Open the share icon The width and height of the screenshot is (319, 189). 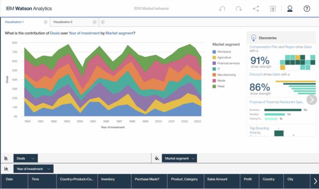point(256,9)
